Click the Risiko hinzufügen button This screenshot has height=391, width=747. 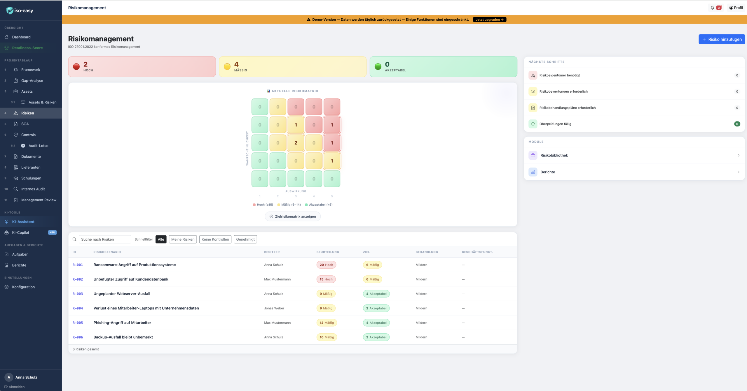(721, 39)
